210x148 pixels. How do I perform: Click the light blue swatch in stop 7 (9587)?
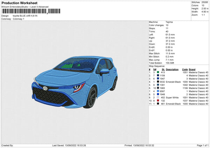[158, 91]
